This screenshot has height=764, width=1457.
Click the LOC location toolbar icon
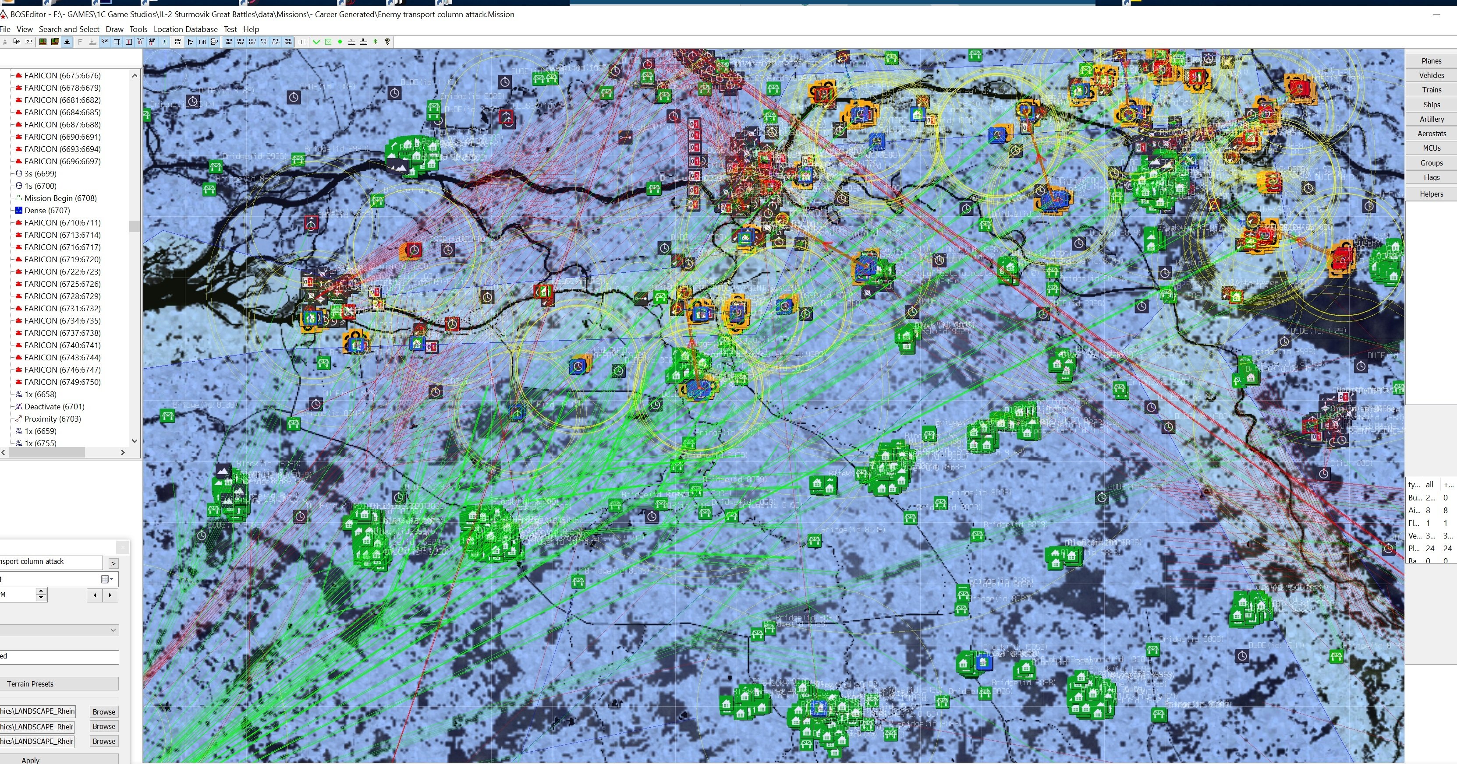pos(302,42)
